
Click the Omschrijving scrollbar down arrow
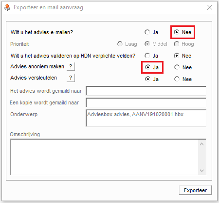pos(202,171)
